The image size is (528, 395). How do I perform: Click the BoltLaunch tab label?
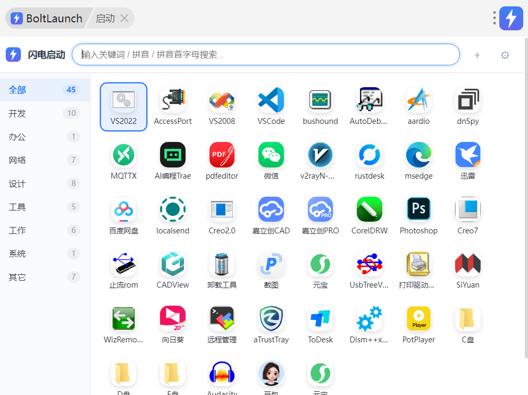pos(54,18)
